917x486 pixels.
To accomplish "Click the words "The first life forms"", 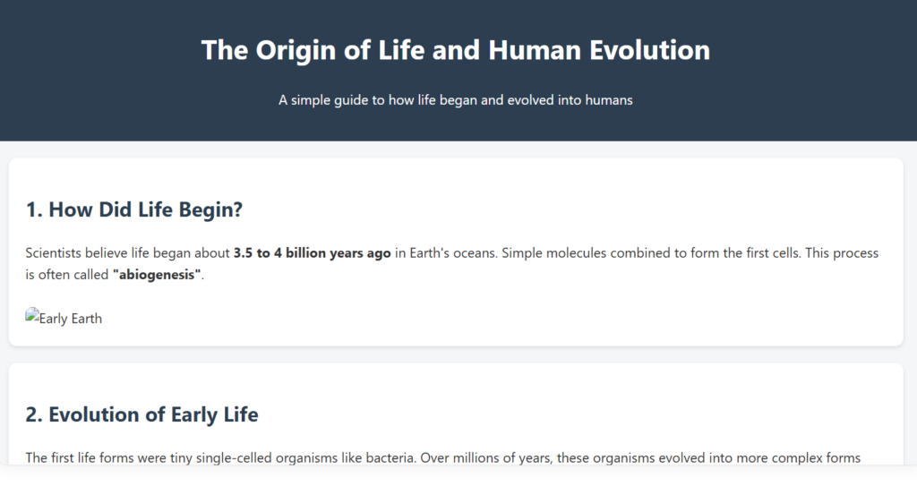I will pos(85,458).
